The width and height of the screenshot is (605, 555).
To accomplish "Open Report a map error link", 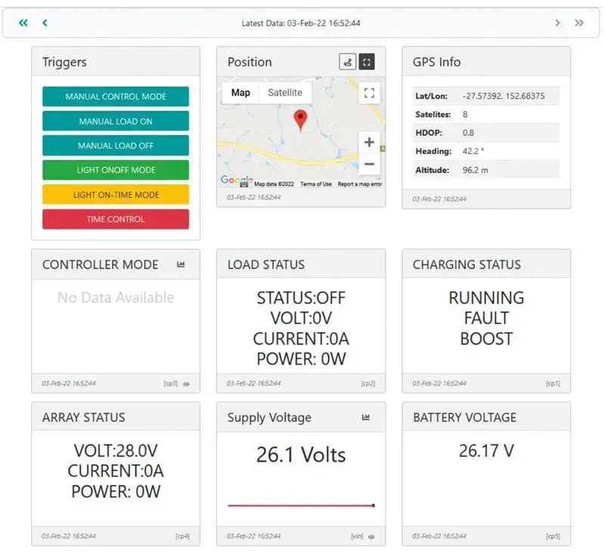I will point(360,184).
